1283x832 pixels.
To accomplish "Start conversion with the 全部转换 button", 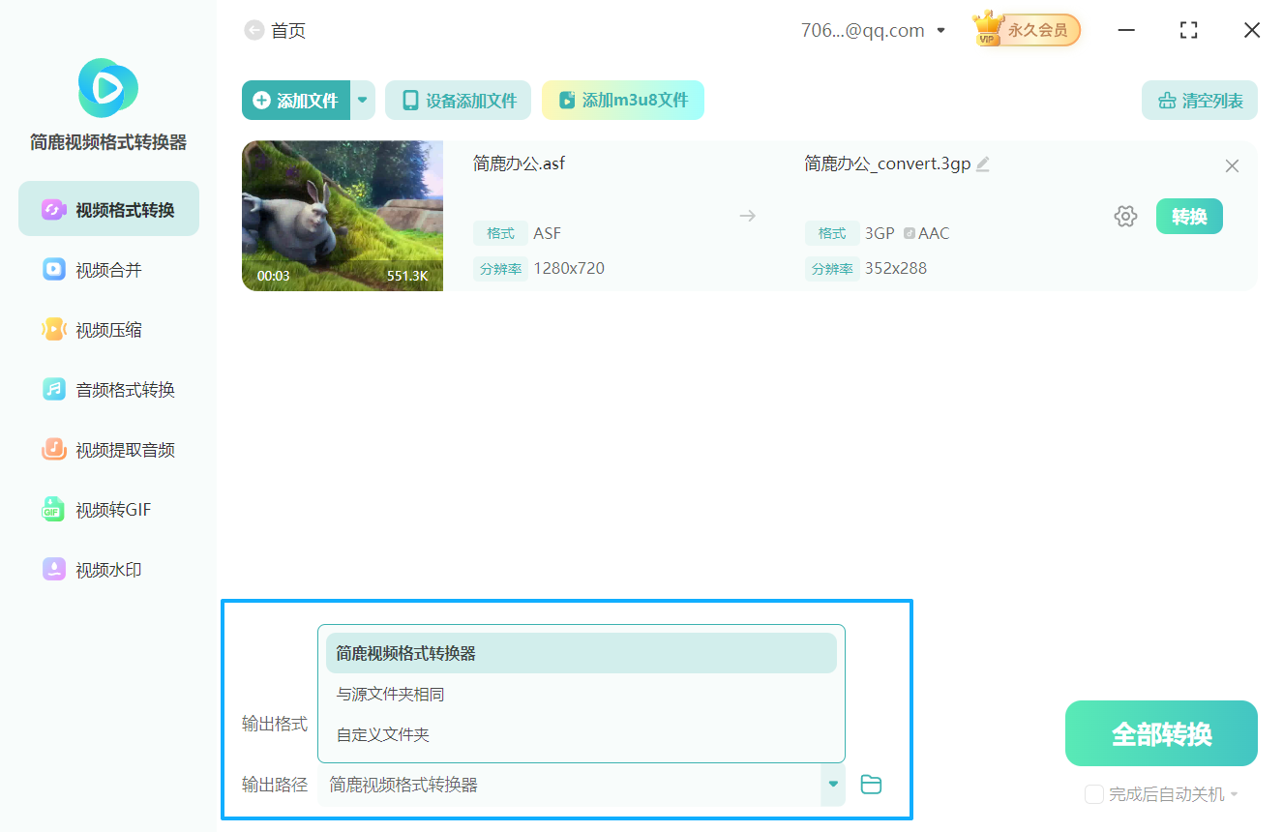I will (x=1160, y=733).
